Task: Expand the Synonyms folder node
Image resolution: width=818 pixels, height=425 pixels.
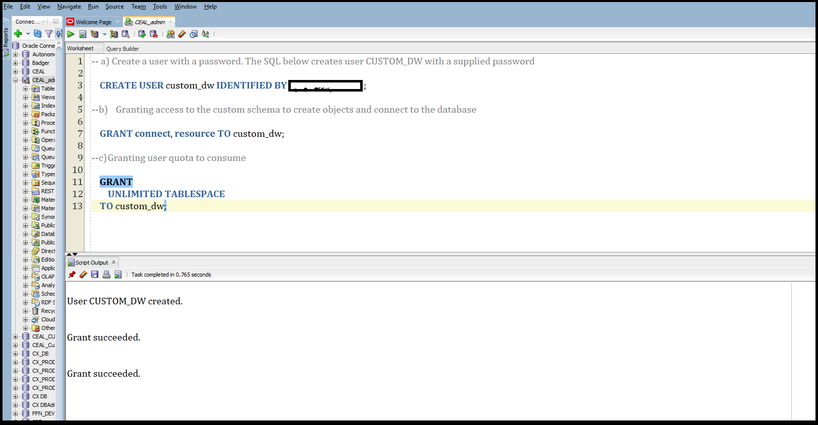Action: (x=26, y=217)
